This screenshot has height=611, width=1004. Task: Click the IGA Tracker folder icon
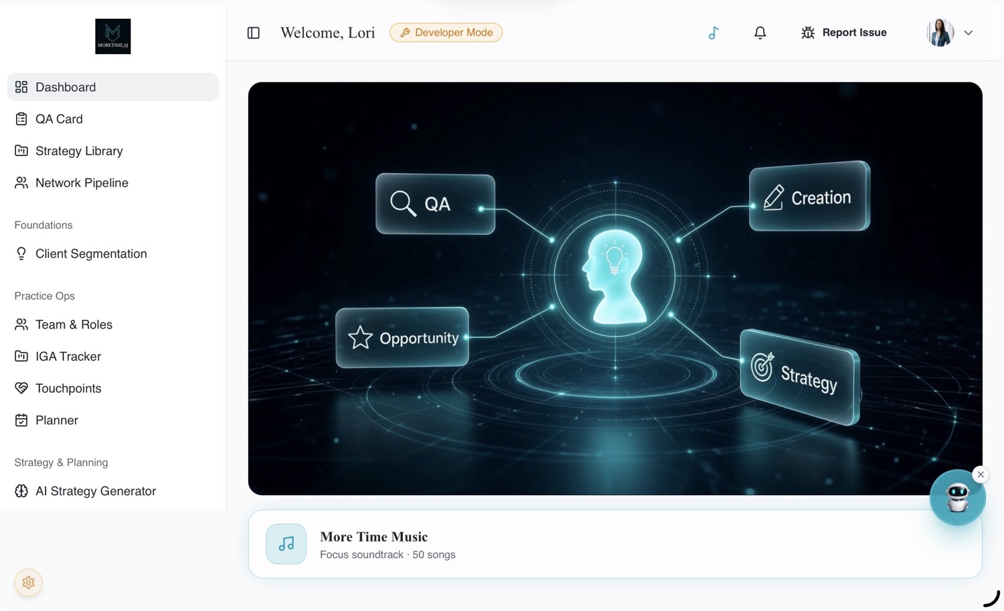[21, 356]
